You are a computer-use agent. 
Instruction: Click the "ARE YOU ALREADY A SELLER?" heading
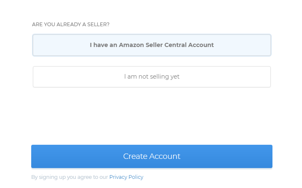click(71, 25)
